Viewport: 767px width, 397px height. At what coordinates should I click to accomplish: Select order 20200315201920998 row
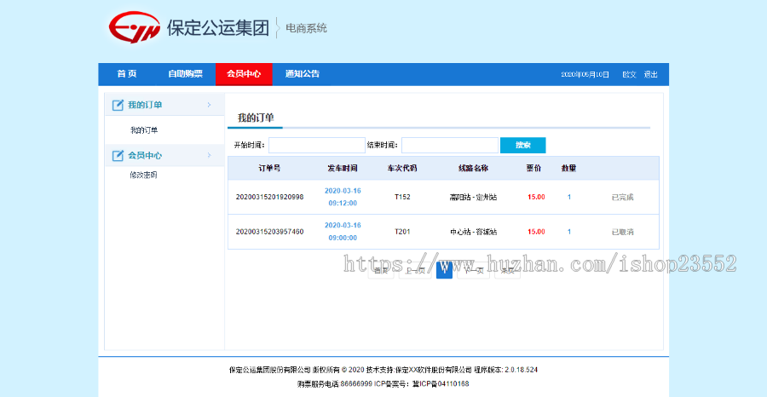click(x=269, y=197)
